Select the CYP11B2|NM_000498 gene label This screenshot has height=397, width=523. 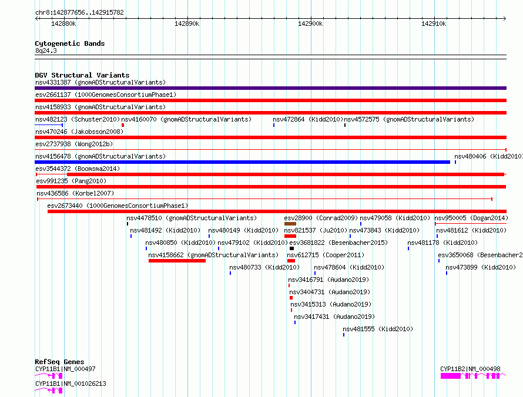(470, 369)
